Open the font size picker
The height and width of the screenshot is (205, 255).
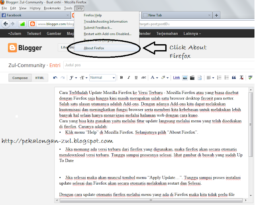click(83, 78)
